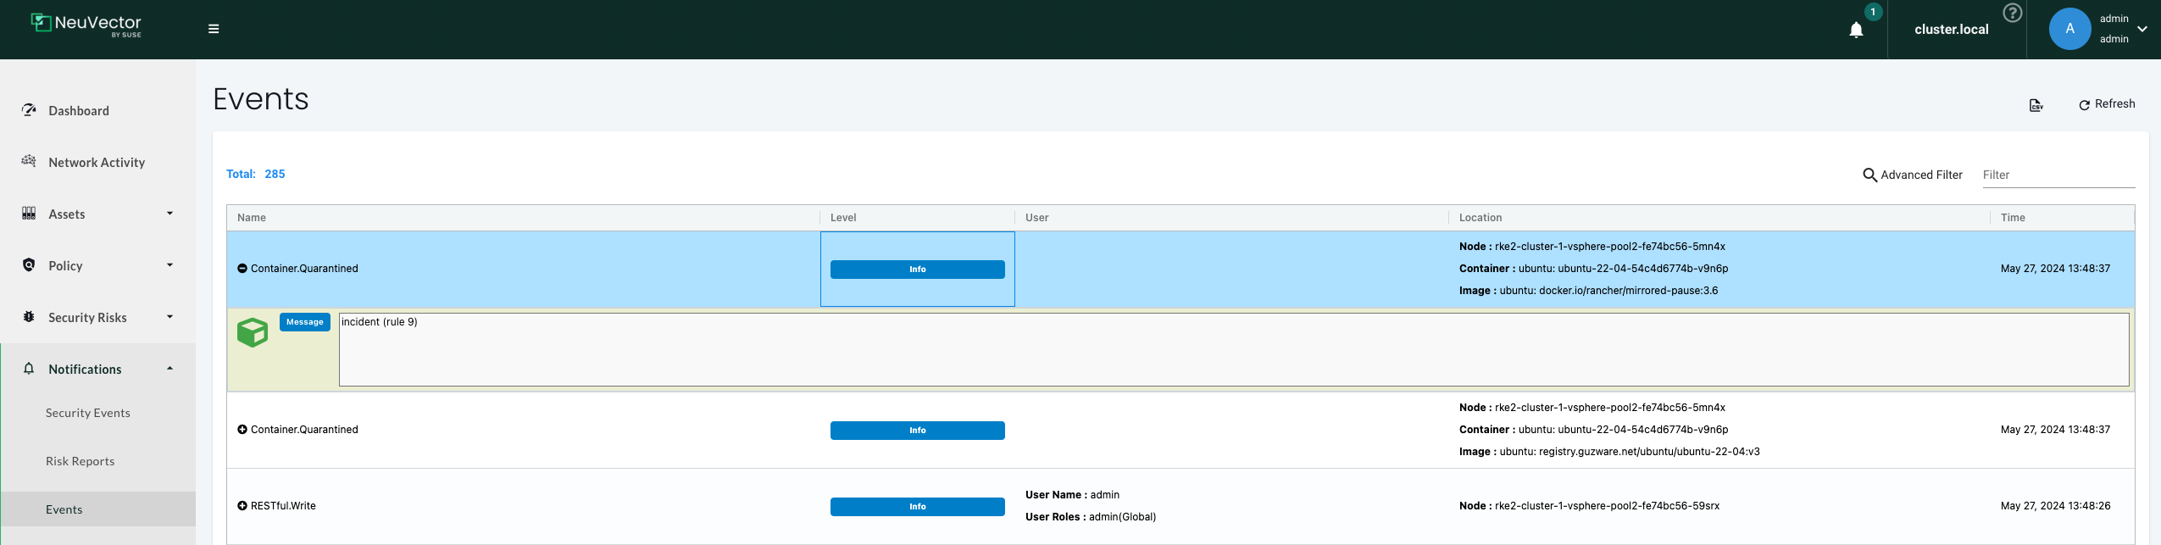Viewport: 2161px width, 545px height.
Task: Click Info badge of the expanded row
Action: click(x=917, y=270)
